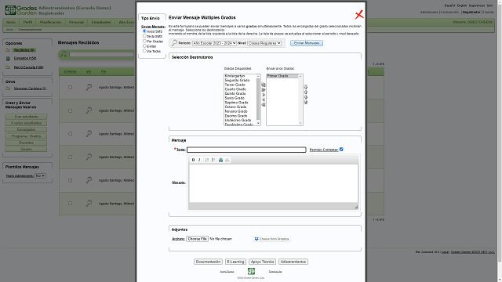Click the Apoyo Técnico button
502x282 pixels.
262,262
